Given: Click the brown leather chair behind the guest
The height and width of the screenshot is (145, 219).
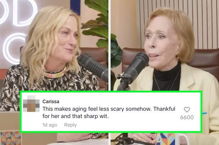Looking at the screenshot, I should pos(204,61).
